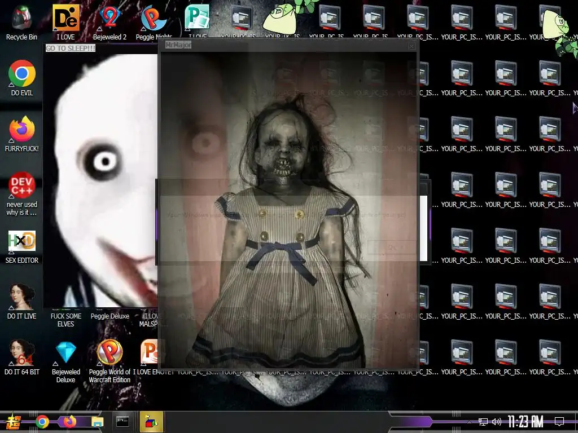The image size is (578, 433).
Task: Open Chrome from the taskbar
Action: click(42, 422)
